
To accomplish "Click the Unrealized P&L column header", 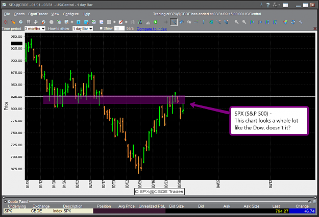I will pyautogui.click(x=152, y=206).
